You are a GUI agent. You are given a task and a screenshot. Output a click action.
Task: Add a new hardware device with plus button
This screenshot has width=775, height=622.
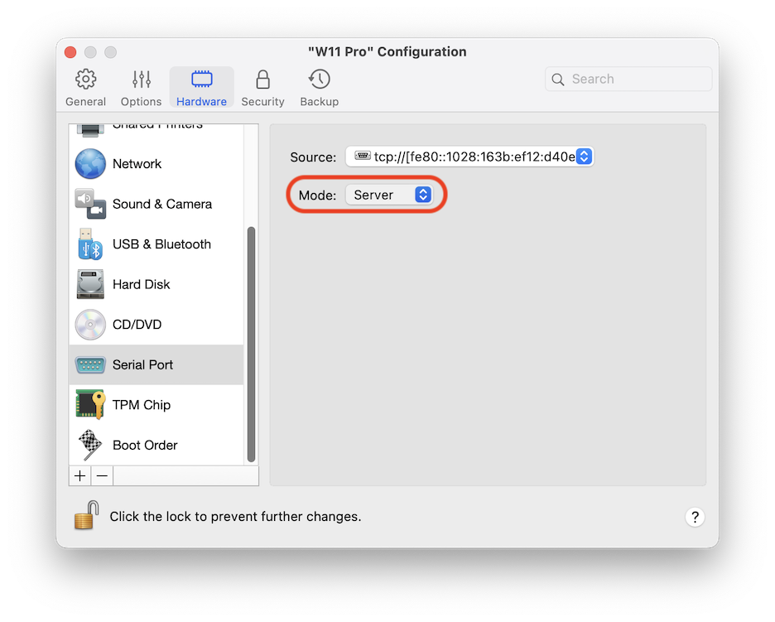click(79, 475)
